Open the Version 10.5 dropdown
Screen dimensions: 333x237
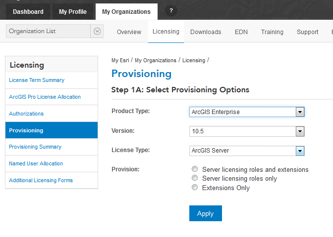pos(299,131)
